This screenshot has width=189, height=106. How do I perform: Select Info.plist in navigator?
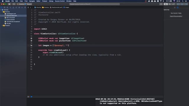[x=9, y=24]
